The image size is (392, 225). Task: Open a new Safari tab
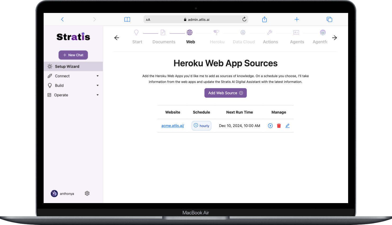(x=297, y=19)
